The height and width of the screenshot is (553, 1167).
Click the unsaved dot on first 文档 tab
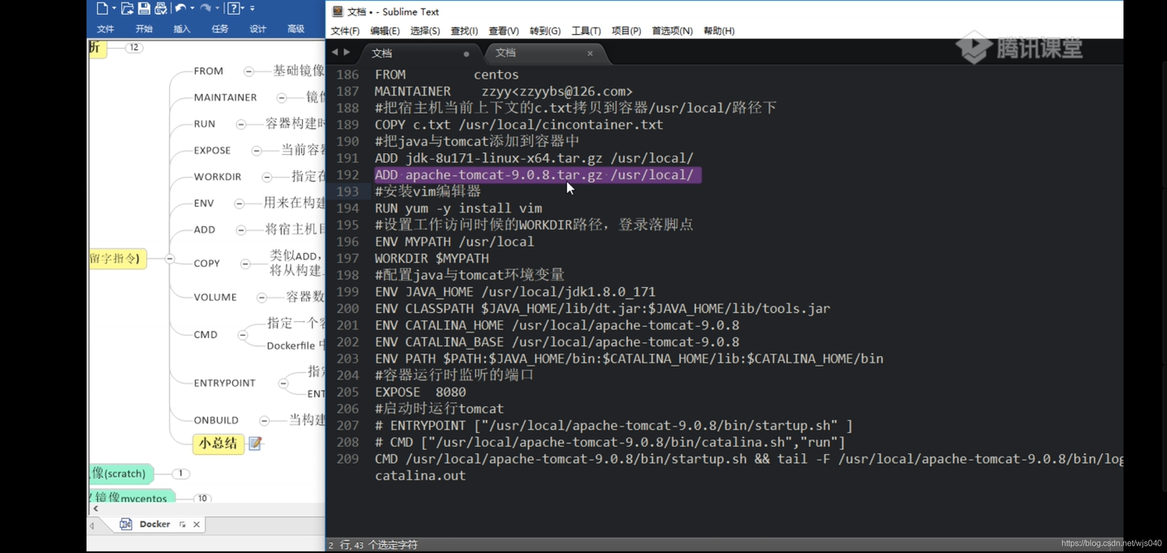(466, 54)
